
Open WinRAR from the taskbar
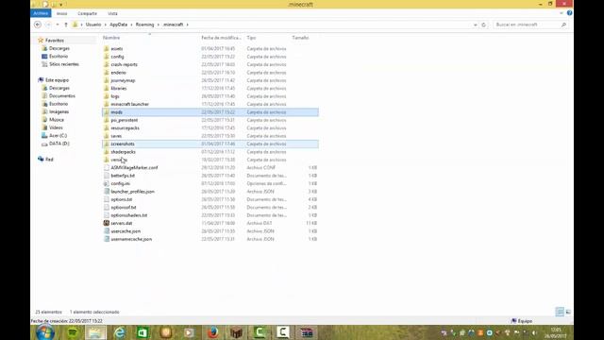(x=307, y=332)
